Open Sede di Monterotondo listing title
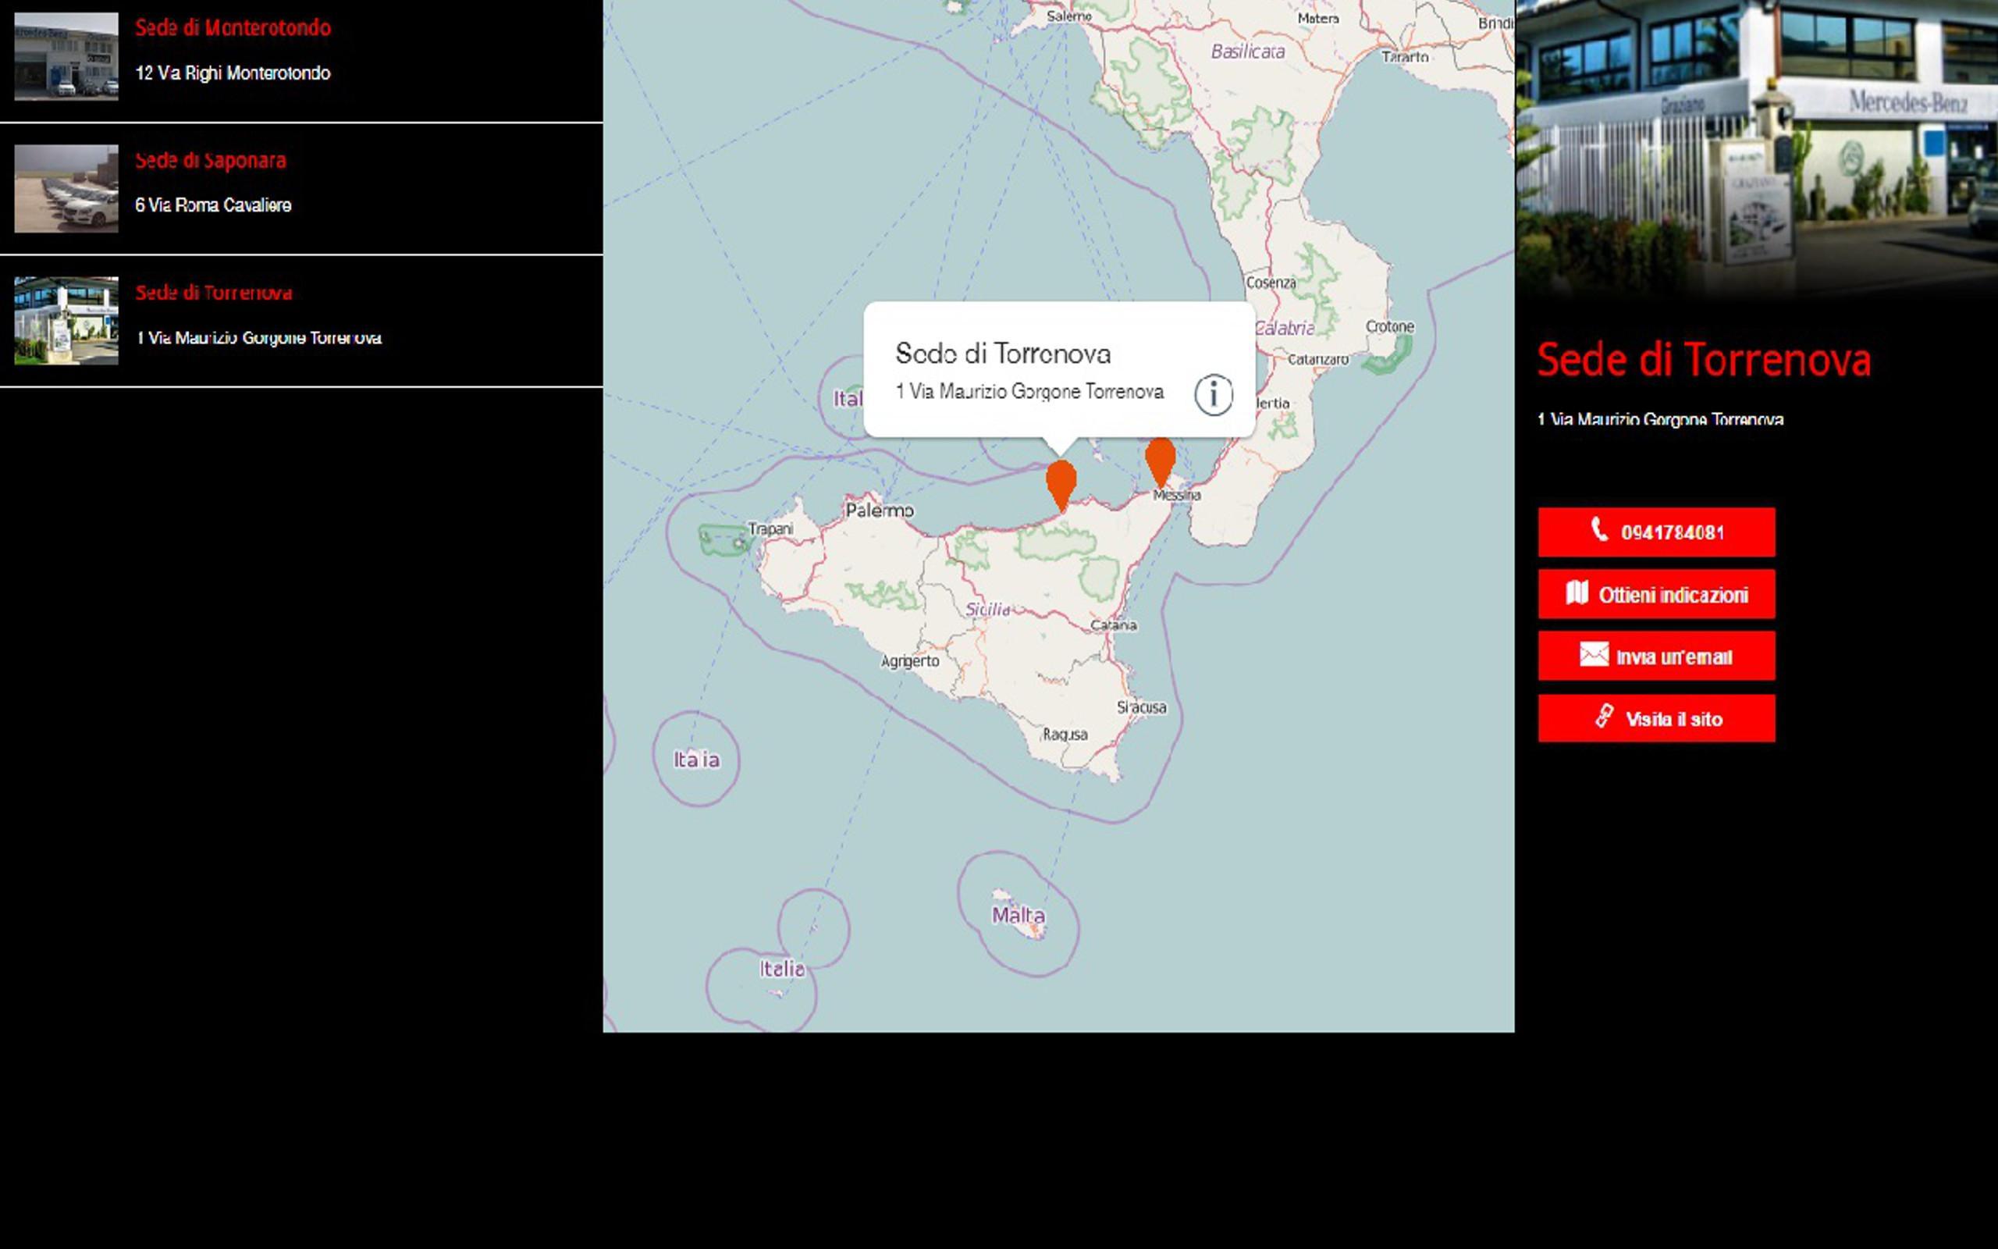The width and height of the screenshot is (1998, 1249). pyautogui.click(x=233, y=28)
